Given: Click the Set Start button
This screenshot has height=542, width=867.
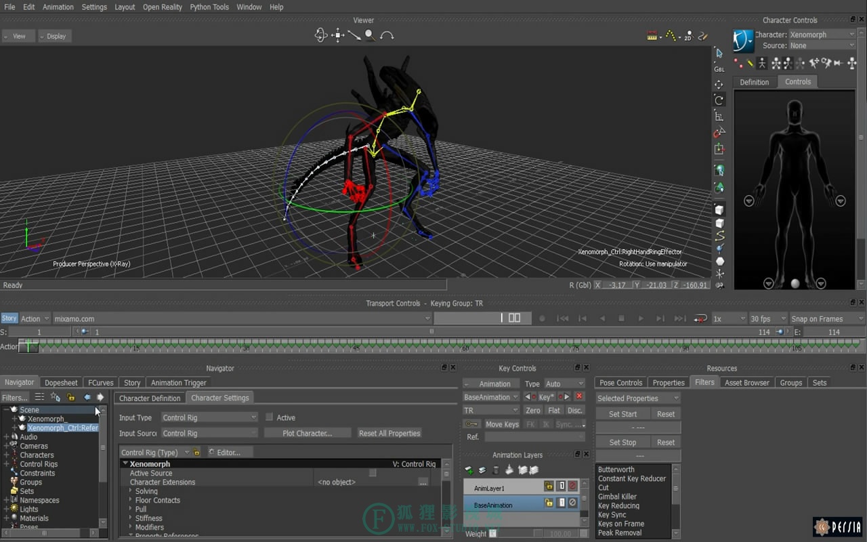Looking at the screenshot, I should [x=622, y=414].
